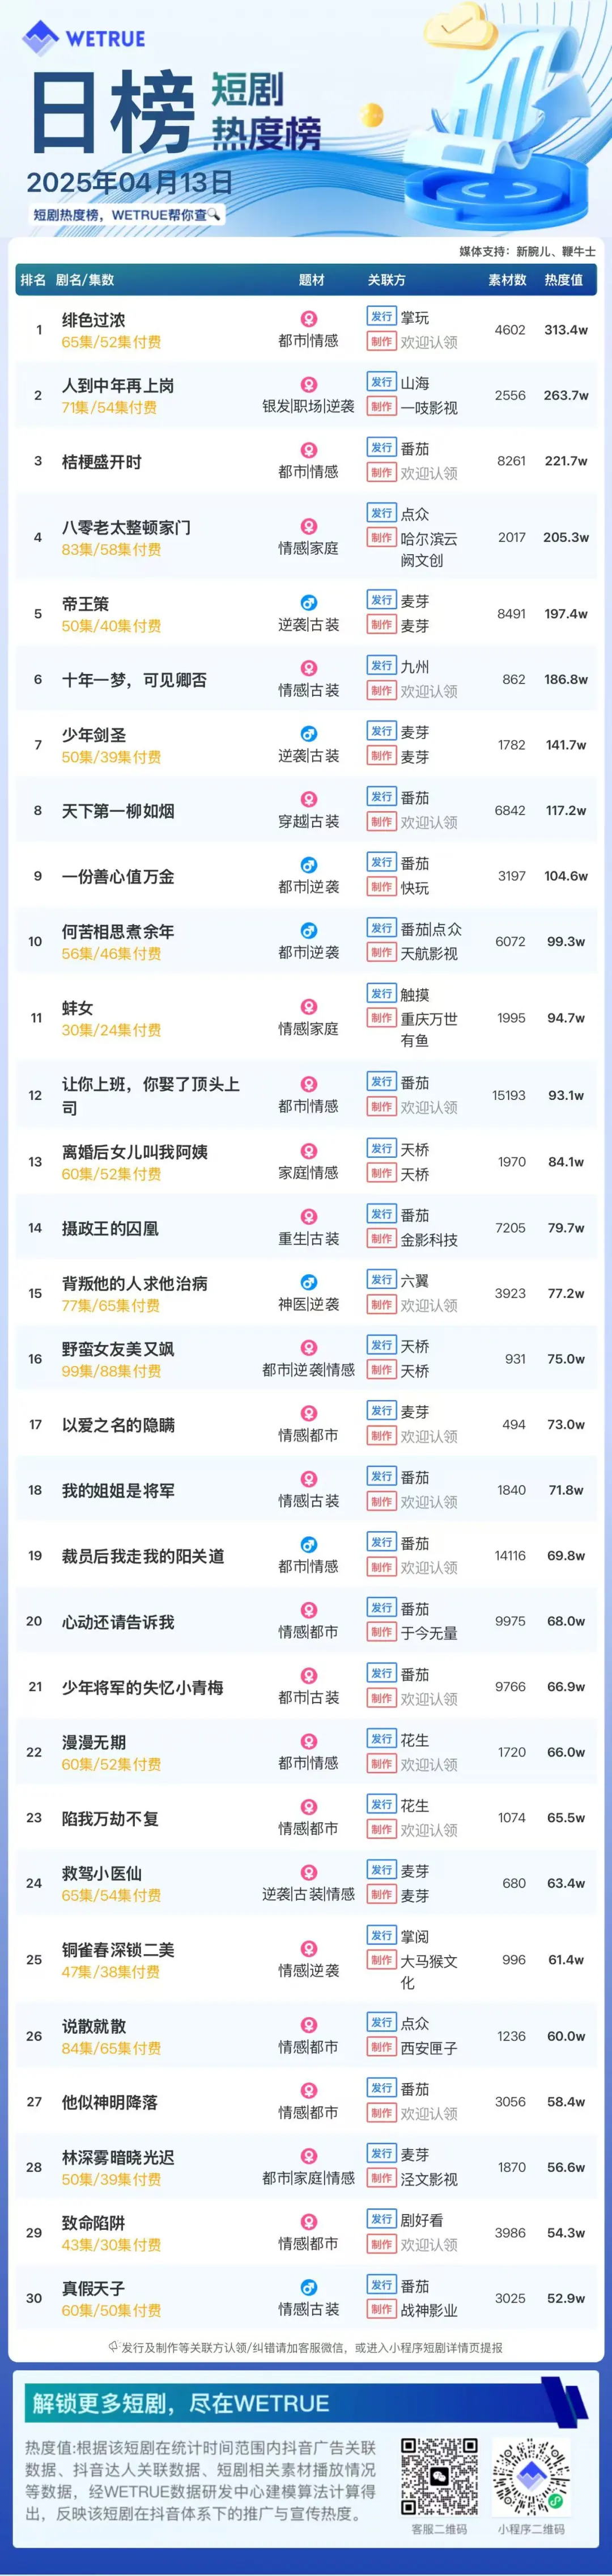
Task: Click the female icon for 致命陷阱
Action: coord(308,2222)
